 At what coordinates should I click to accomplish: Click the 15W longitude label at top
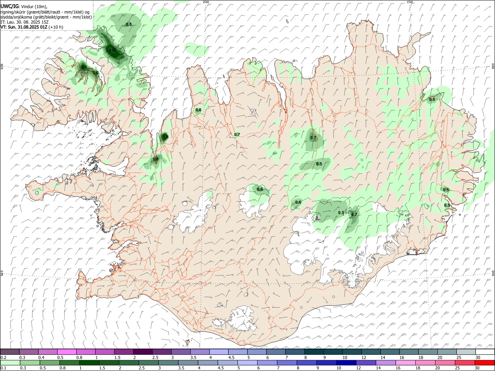point(410,2)
